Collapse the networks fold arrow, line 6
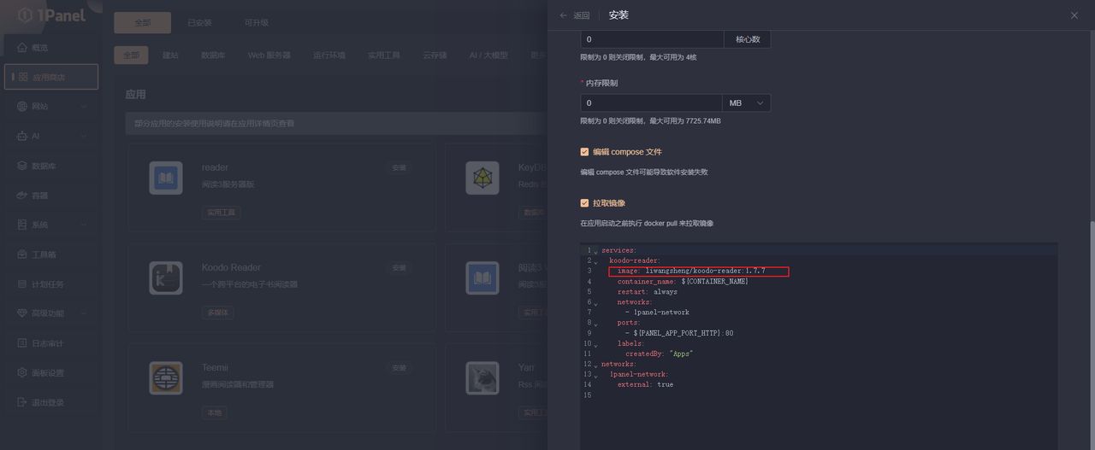 pos(596,303)
